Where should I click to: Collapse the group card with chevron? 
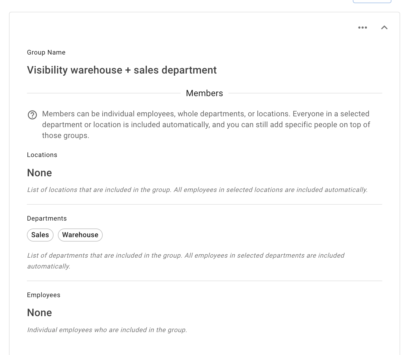tap(384, 27)
